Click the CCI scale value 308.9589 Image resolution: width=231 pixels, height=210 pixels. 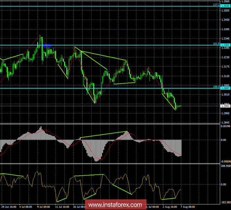pyautogui.click(x=224, y=166)
